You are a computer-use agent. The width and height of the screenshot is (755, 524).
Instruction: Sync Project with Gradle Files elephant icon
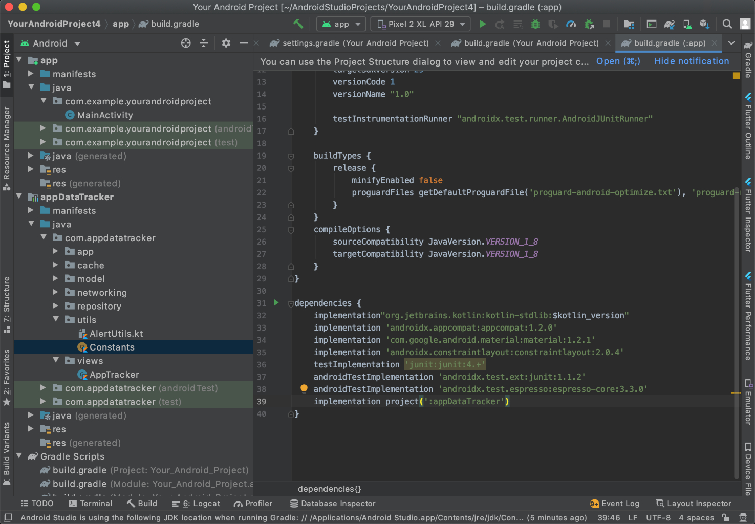pos(670,24)
